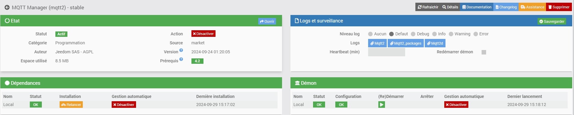
Task: Click the help icon beside Prérequis
Action: tap(181, 59)
